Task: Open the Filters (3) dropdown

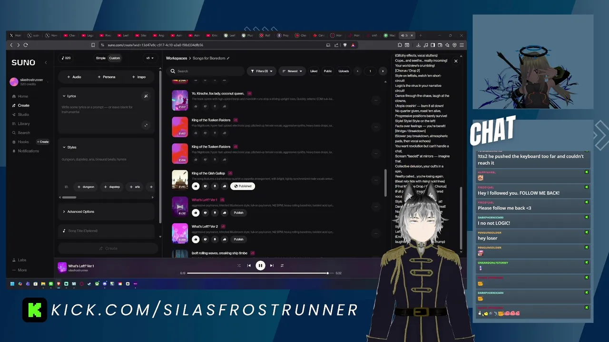Action: [262, 71]
